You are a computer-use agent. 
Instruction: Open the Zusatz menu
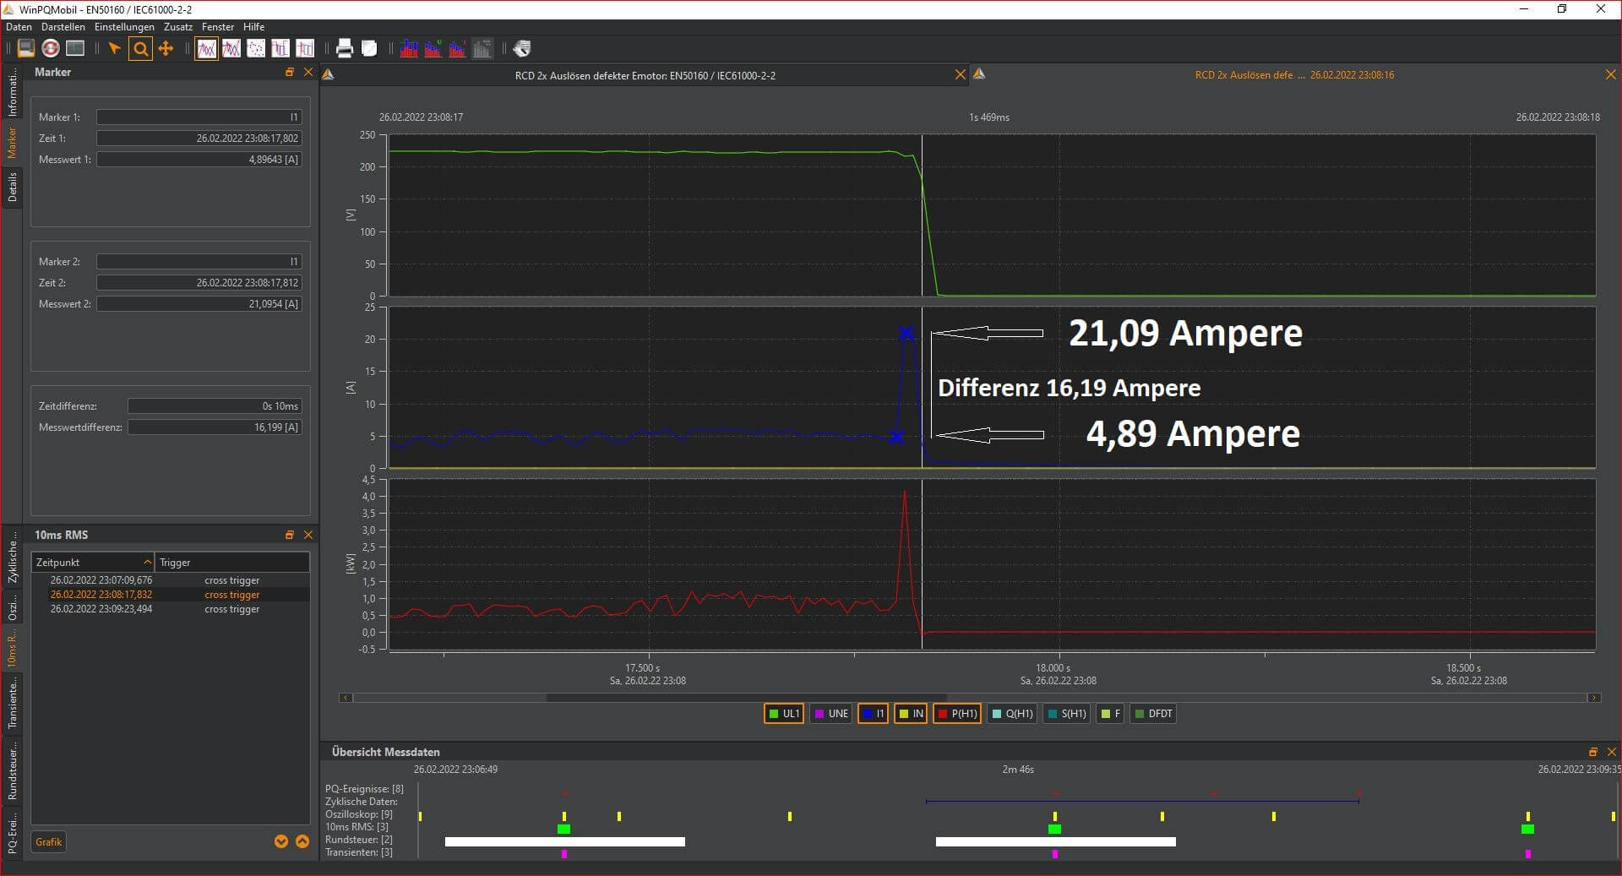tap(178, 27)
